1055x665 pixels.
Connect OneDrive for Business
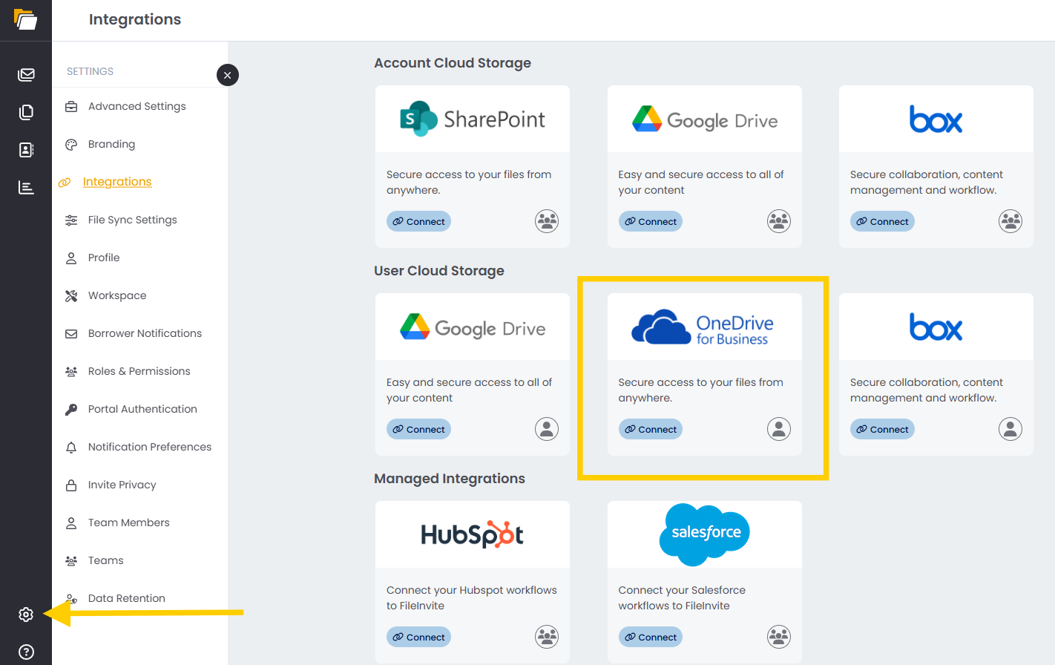pos(651,429)
